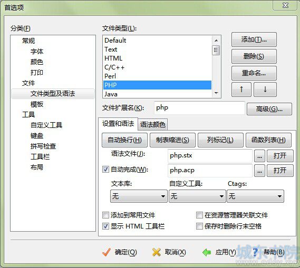Click the 添加(T)... button
300x268 pixels.
(x=254, y=39)
